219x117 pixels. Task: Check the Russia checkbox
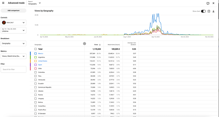(36, 95)
